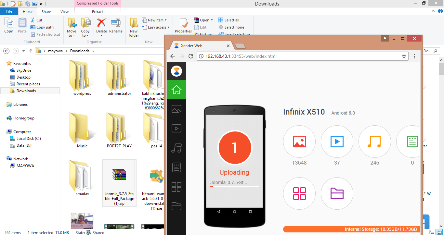Click the Internal Storage usage bar
The height and width of the screenshot is (235, 444).
[x=352, y=229]
